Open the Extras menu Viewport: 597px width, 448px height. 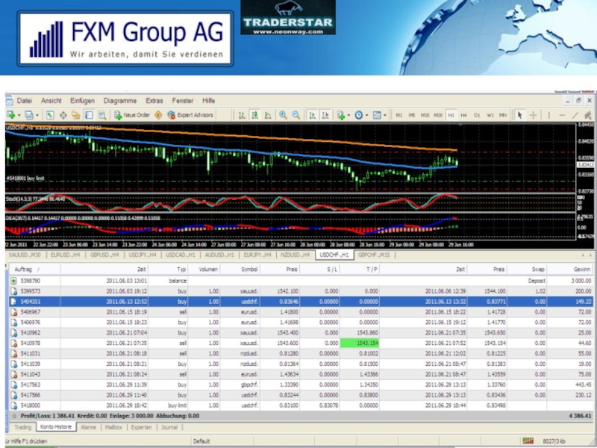(x=154, y=101)
